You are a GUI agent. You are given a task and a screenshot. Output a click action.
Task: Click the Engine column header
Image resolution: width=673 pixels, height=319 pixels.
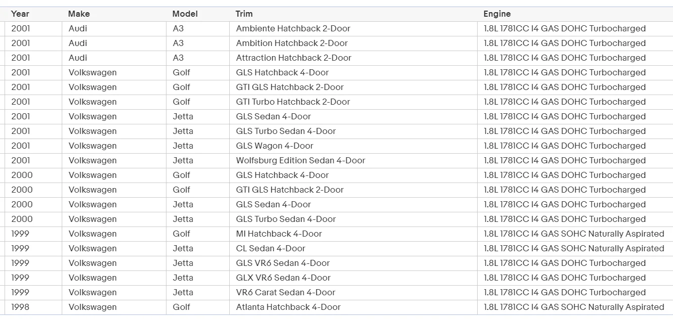tap(497, 14)
